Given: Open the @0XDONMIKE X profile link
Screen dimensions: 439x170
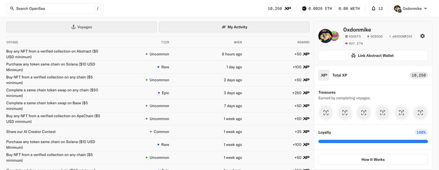Looking at the screenshot, I should [400, 37].
